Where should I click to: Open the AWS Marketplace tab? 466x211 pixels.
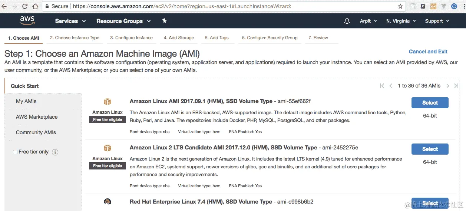[37, 117]
